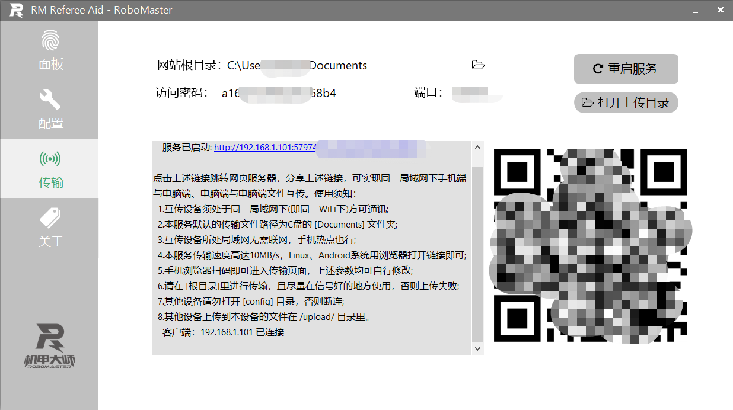733x410 pixels.
Task: Click the RM app icon in title bar
Action: [16, 10]
